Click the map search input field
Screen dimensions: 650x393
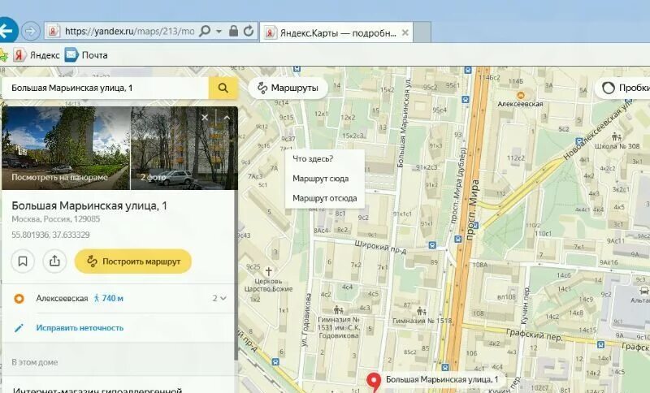click(x=106, y=88)
